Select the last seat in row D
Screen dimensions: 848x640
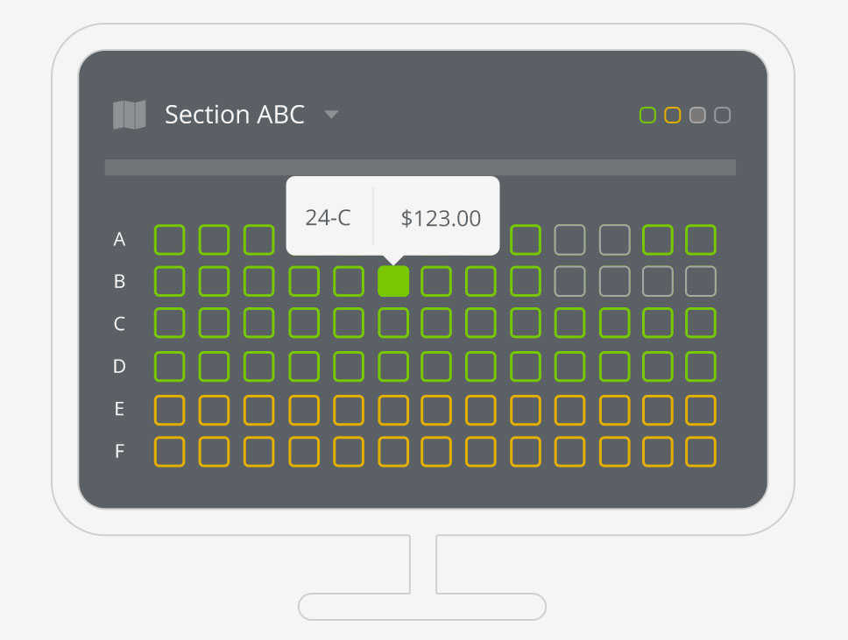coord(701,366)
